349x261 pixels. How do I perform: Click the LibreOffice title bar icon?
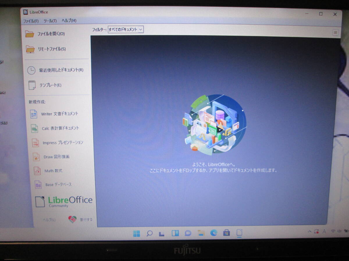[26, 12]
